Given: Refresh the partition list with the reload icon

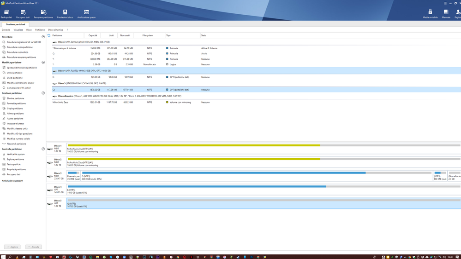Looking at the screenshot, I should [49, 35].
